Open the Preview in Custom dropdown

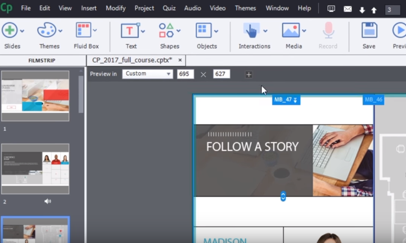147,74
